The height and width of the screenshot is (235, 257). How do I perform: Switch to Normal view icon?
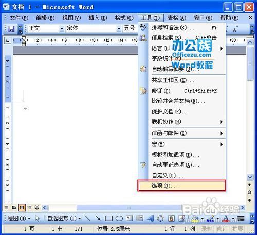click(6, 208)
